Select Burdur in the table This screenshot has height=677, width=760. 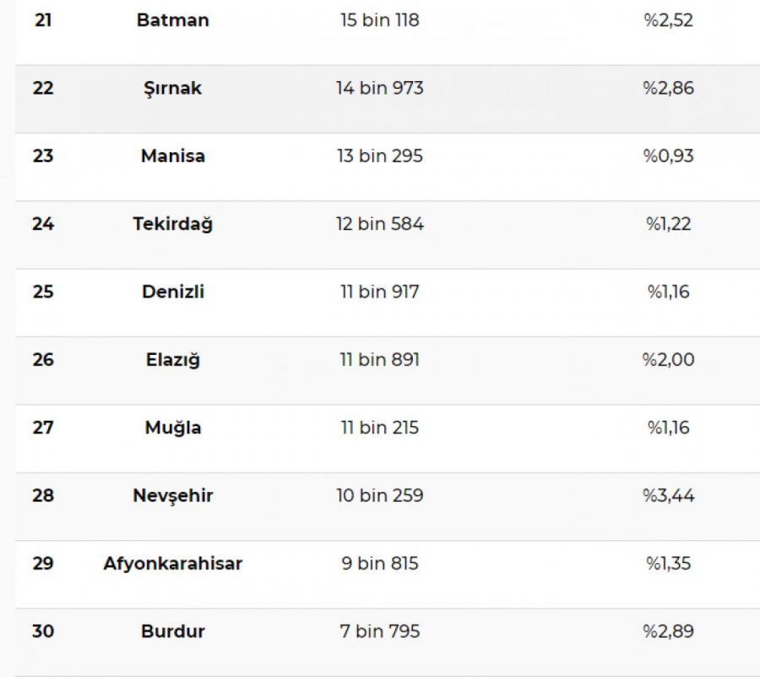172,631
